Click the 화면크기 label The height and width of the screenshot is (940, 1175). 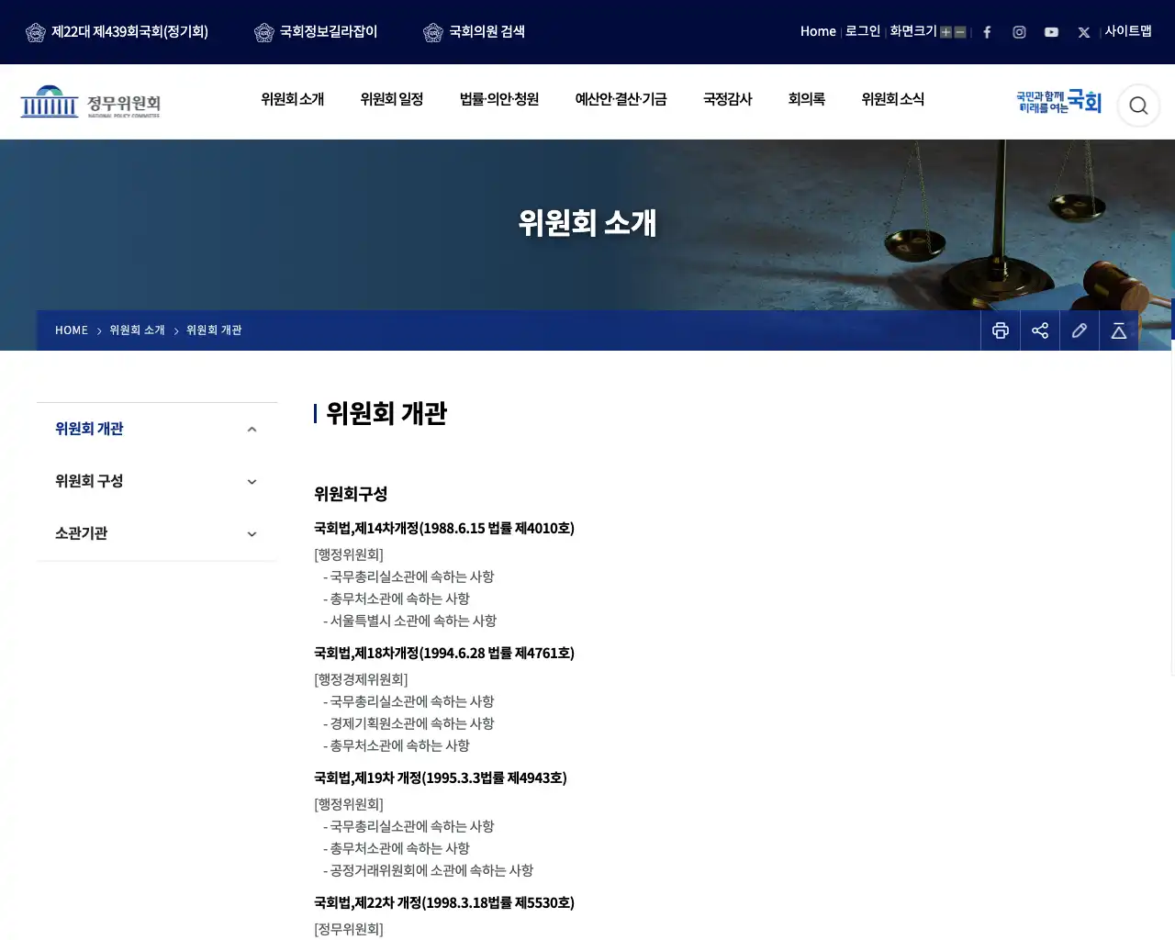pyautogui.click(x=913, y=31)
